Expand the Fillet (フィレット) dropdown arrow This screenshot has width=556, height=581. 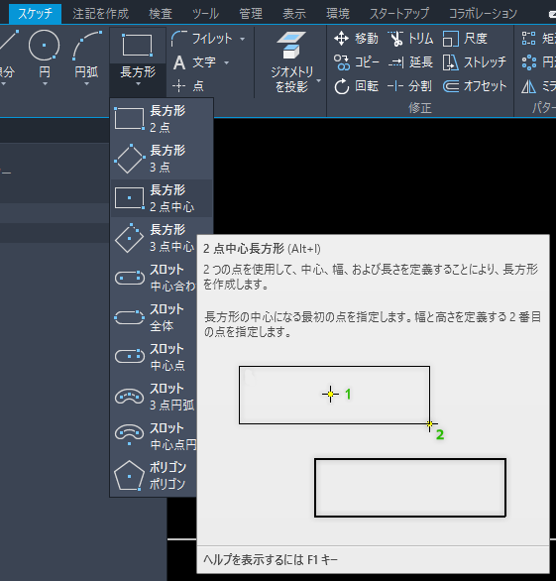pyautogui.click(x=242, y=39)
